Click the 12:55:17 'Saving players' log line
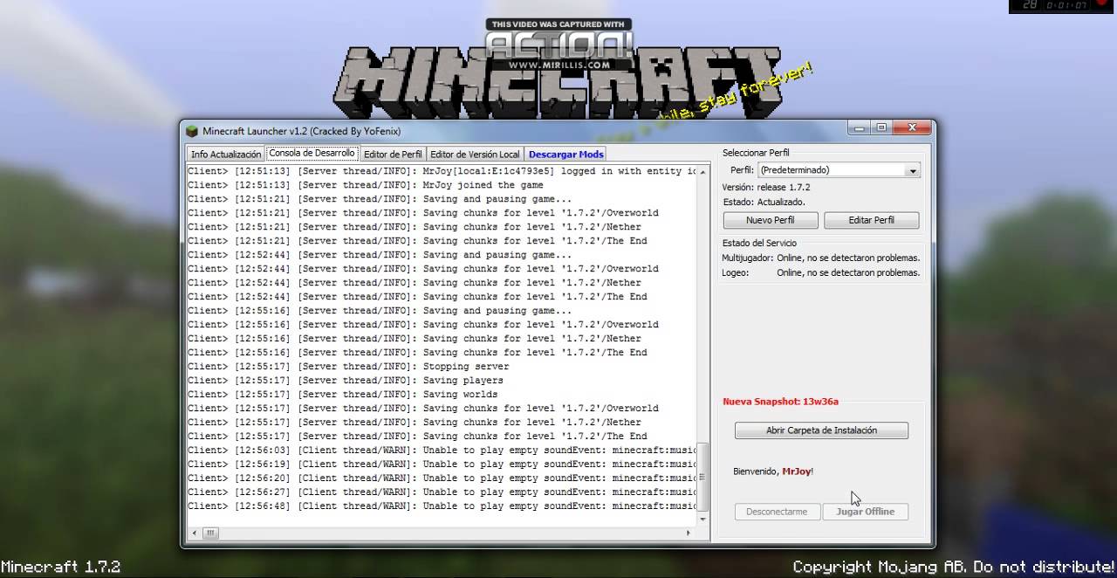The height and width of the screenshot is (578, 1117). 346,381
